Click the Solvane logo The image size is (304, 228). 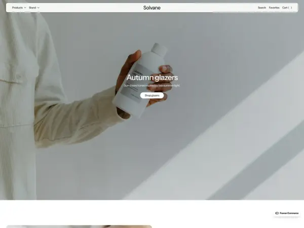152,8
